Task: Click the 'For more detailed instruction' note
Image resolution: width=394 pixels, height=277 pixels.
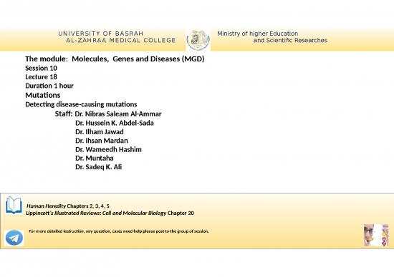Action: click(119, 231)
